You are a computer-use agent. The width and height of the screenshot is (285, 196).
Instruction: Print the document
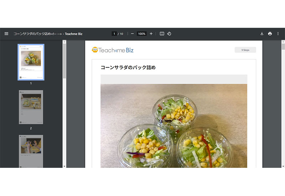(270, 34)
